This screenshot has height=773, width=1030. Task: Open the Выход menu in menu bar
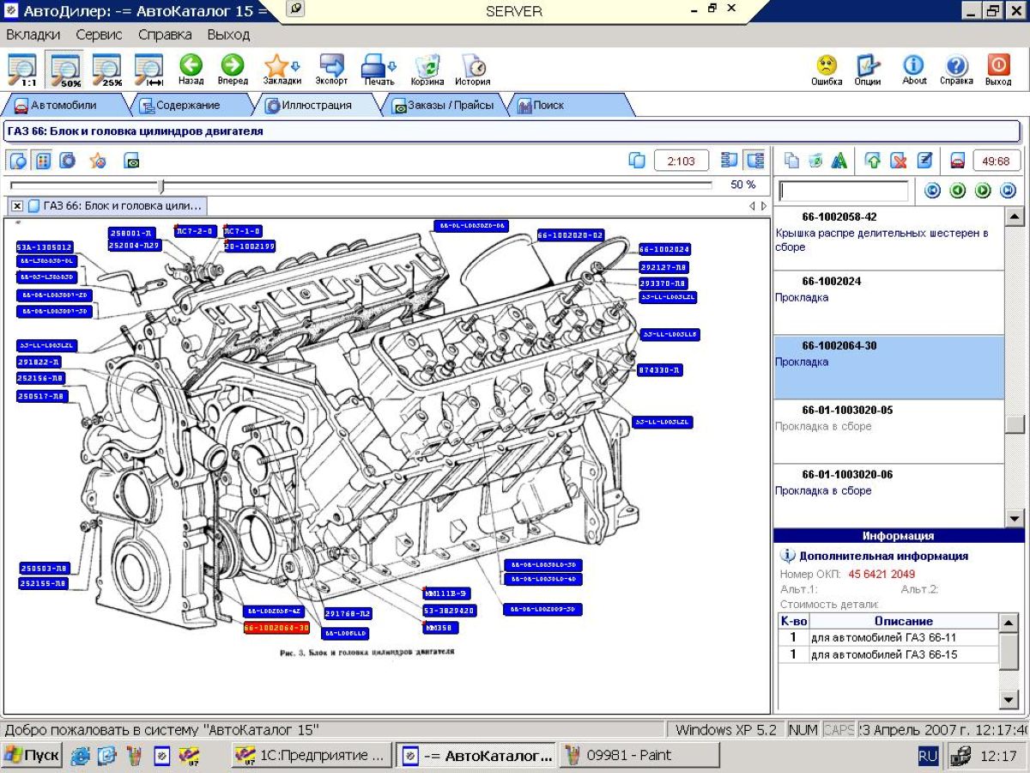pos(228,35)
